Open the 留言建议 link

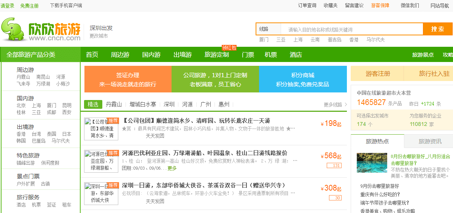[x=354, y=5]
